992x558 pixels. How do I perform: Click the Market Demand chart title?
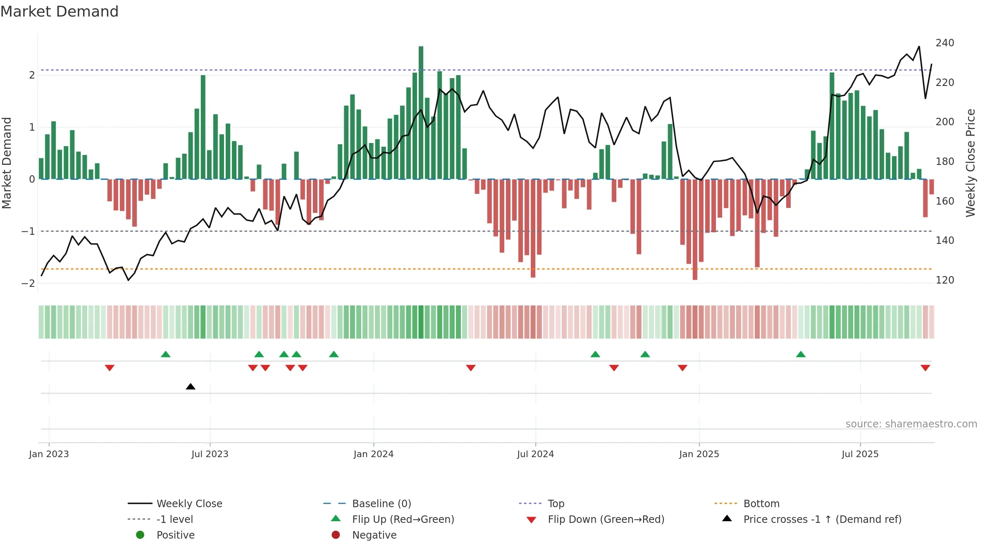60,12
